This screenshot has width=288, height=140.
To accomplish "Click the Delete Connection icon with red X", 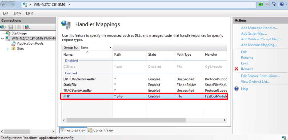I will pyautogui.click(x=27, y=27).
